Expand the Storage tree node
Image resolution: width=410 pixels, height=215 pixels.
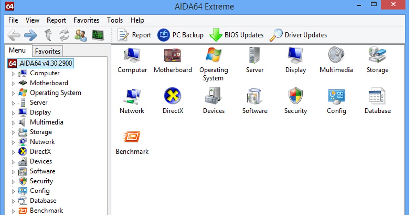click(x=14, y=132)
